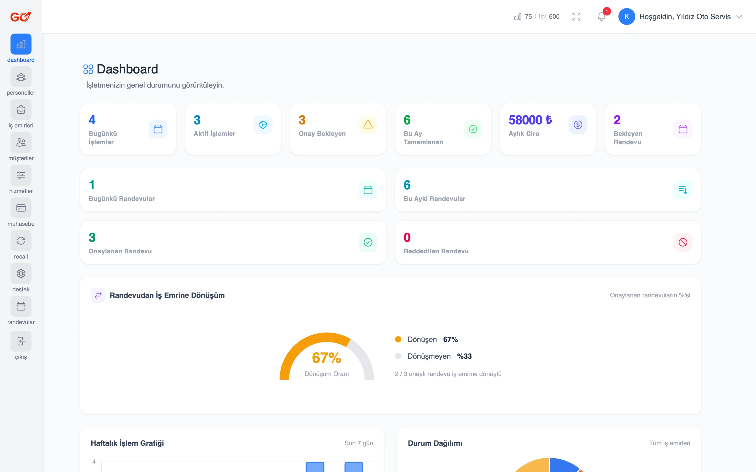The image size is (756, 472).
Task: Open the Aktif İşlemler stat card
Action: (233, 129)
